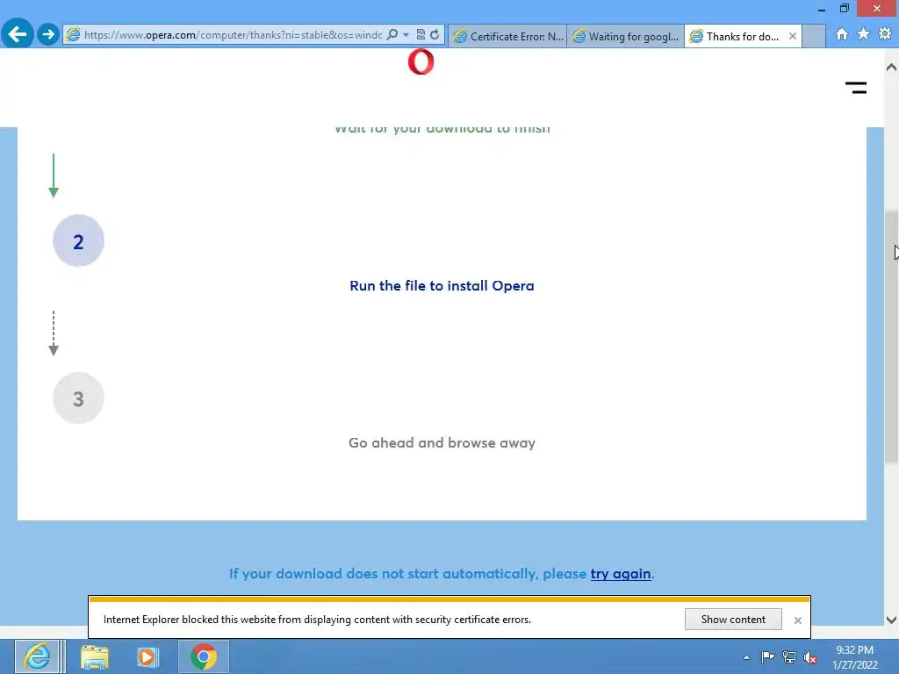Click the muted volume tray icon
The image size is (899, 674).
[x=810, y=657]
